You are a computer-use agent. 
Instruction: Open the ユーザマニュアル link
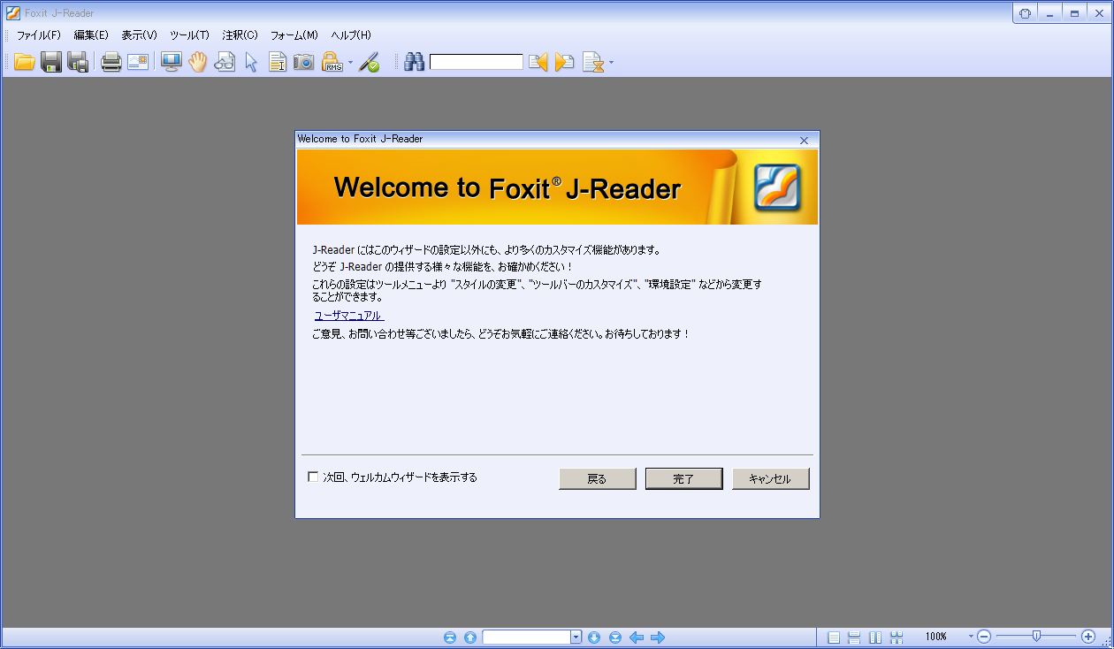click(348, 316)
